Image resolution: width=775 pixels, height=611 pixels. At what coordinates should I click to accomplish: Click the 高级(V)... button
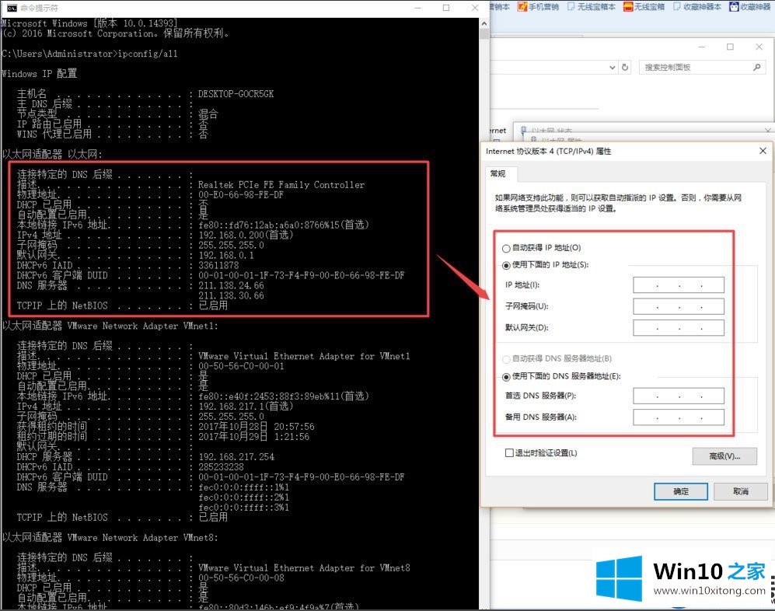724,456
